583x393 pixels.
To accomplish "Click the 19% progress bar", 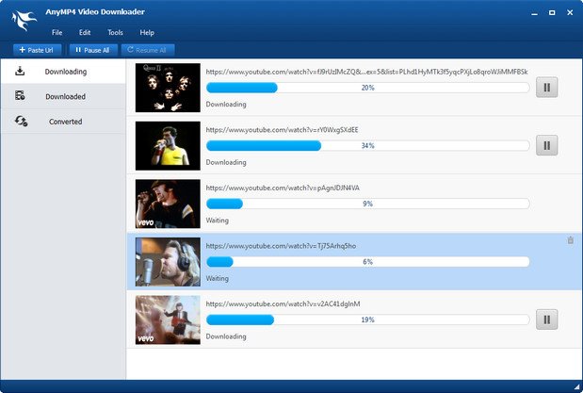I will 367,319.
